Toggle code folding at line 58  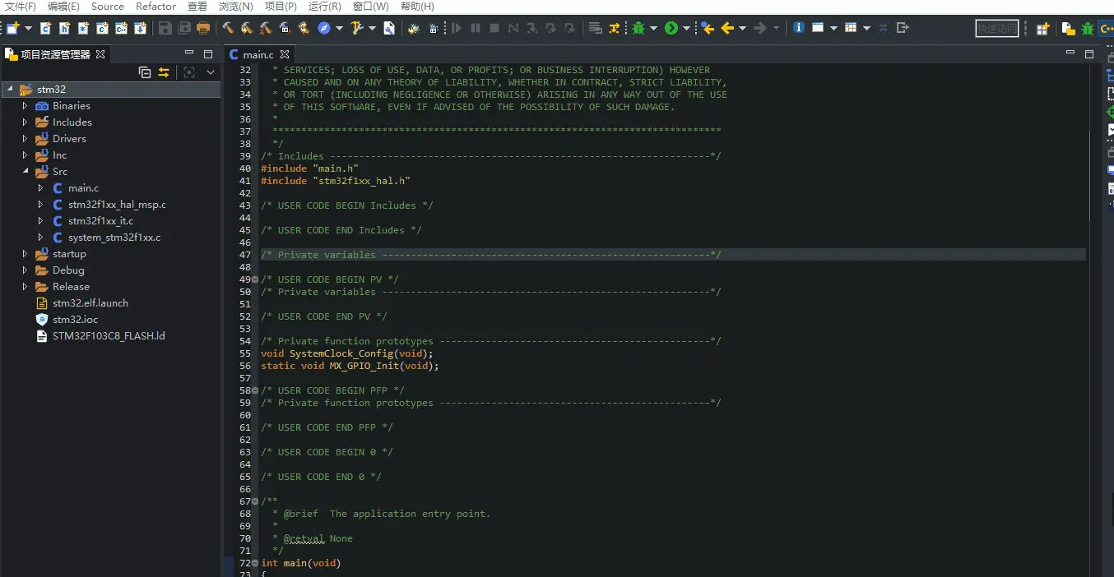pyautogui.click(x=255, y=390)
